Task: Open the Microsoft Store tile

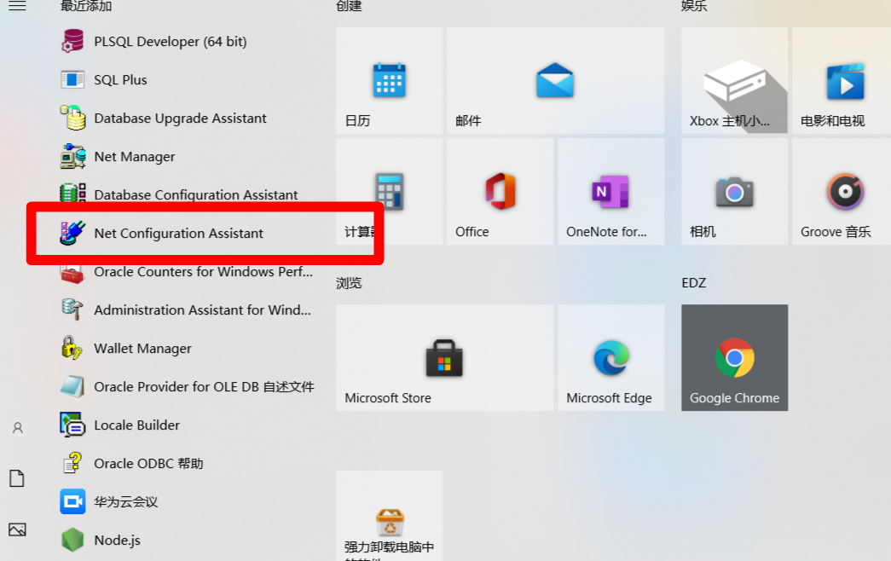Action: 444,357
